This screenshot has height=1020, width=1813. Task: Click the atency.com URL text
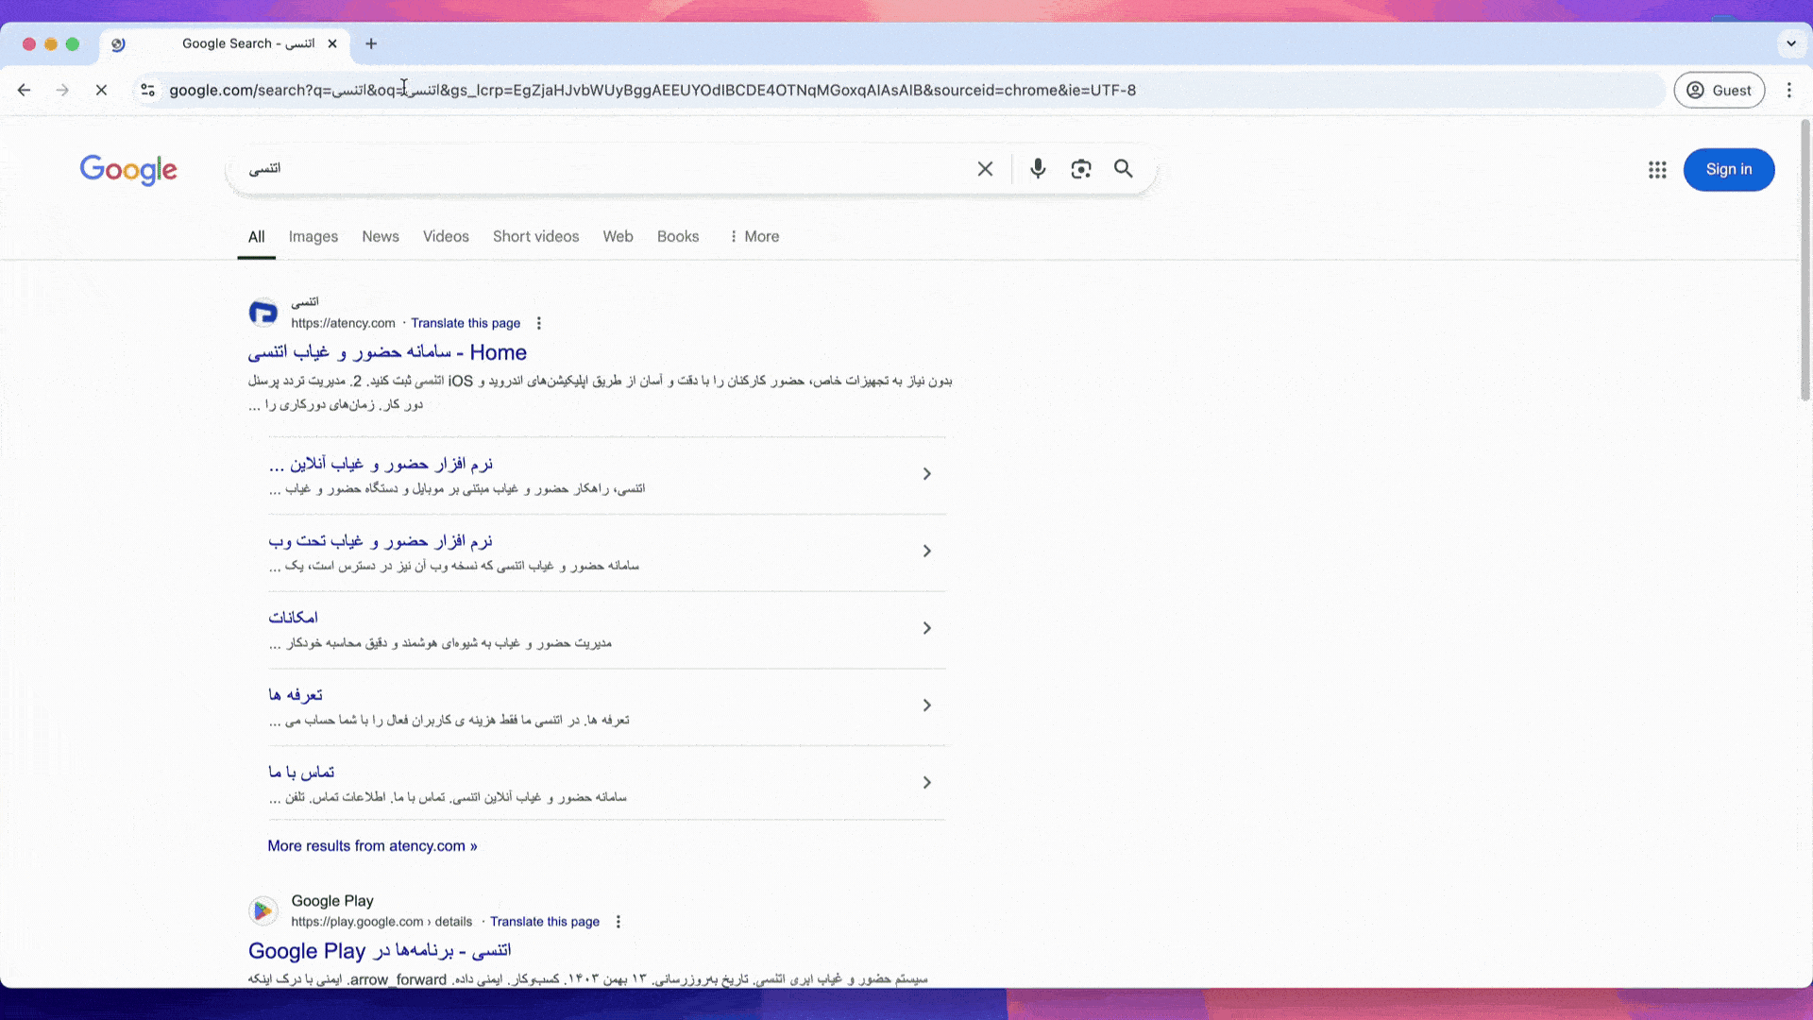pyautogui.click(x=343, y=323)
